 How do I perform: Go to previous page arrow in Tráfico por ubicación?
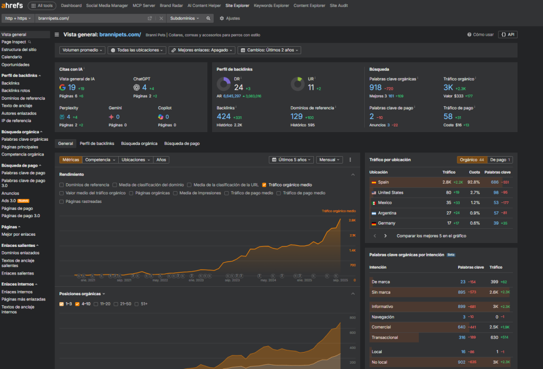375,236
